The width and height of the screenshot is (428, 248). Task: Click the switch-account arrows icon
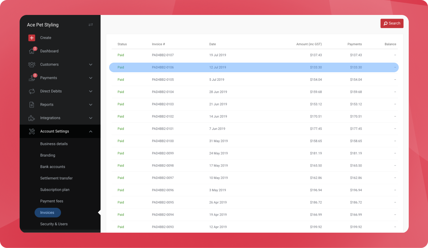click(x=91, y=25)
